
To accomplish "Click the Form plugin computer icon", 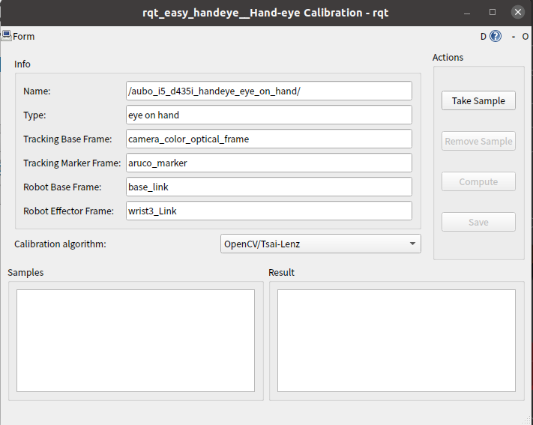I will 6,36.
